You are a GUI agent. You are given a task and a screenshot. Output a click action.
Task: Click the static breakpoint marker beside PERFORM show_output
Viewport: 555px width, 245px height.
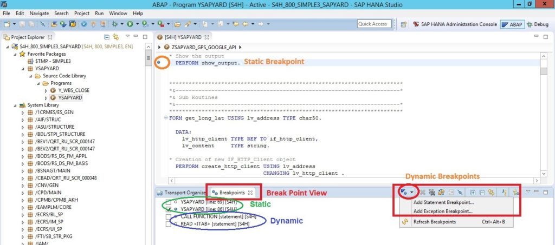pyautogui.click(x=159, y=63)
